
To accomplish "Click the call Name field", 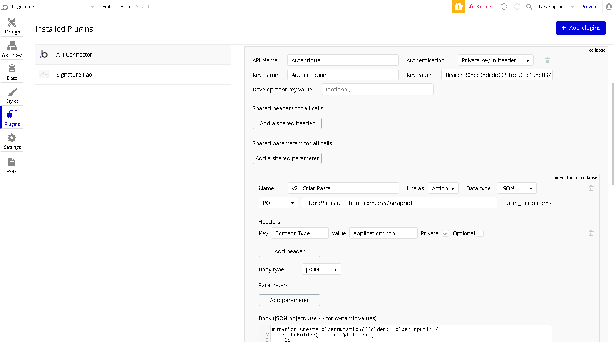I will [343, 188].
